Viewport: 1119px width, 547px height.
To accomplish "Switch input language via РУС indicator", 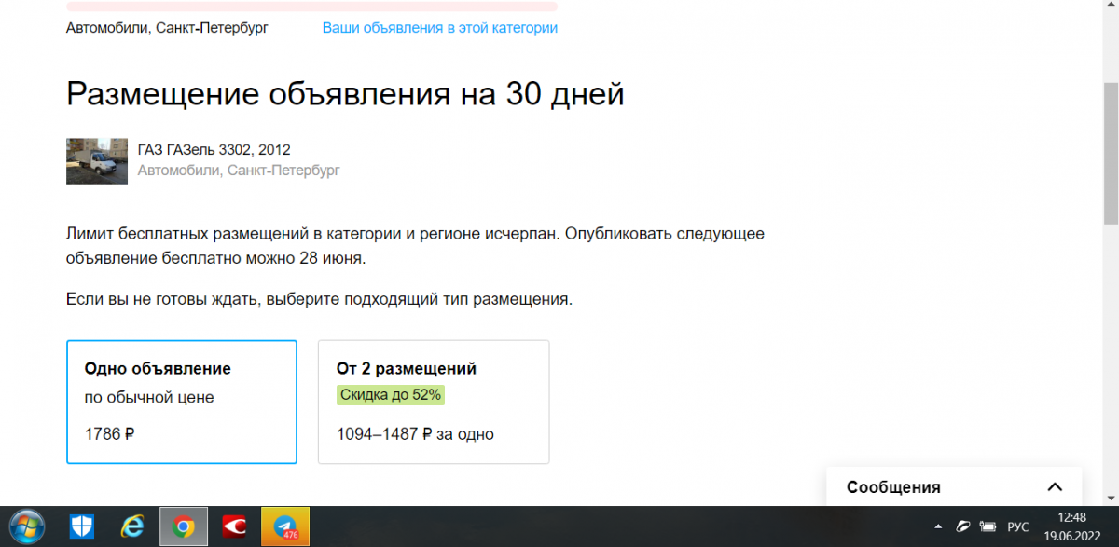I will point(1017,527).
